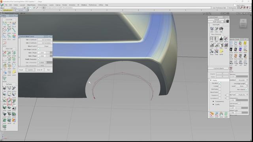The height and width of the screenshot is (142, 253).
Task: Toggle Lock Shape Controls checkbox
Action: point(39,49)
